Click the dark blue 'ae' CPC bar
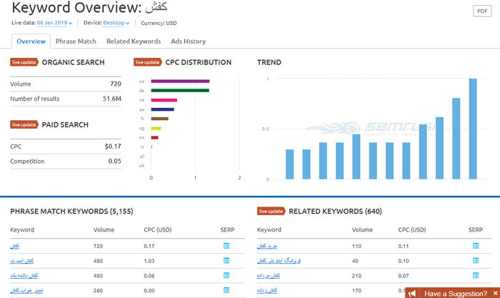500x298 pixels. [162, 109]
